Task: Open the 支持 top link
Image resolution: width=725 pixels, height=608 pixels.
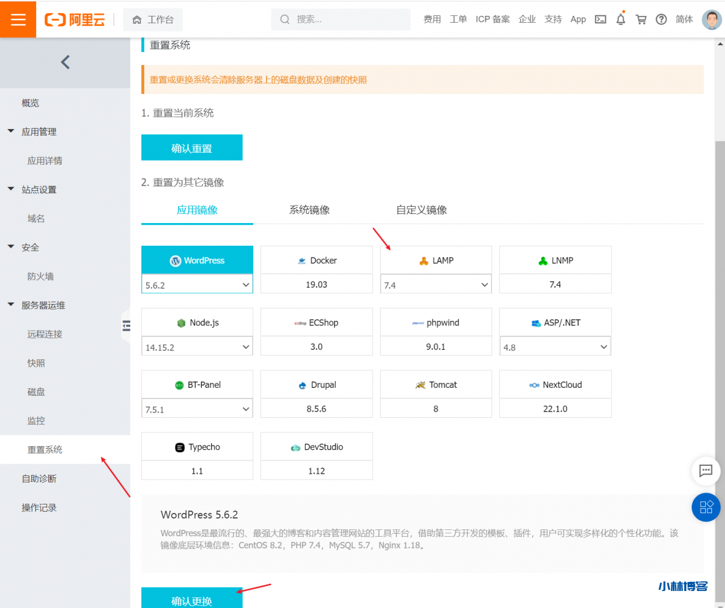Action: [x=553, y=19]
